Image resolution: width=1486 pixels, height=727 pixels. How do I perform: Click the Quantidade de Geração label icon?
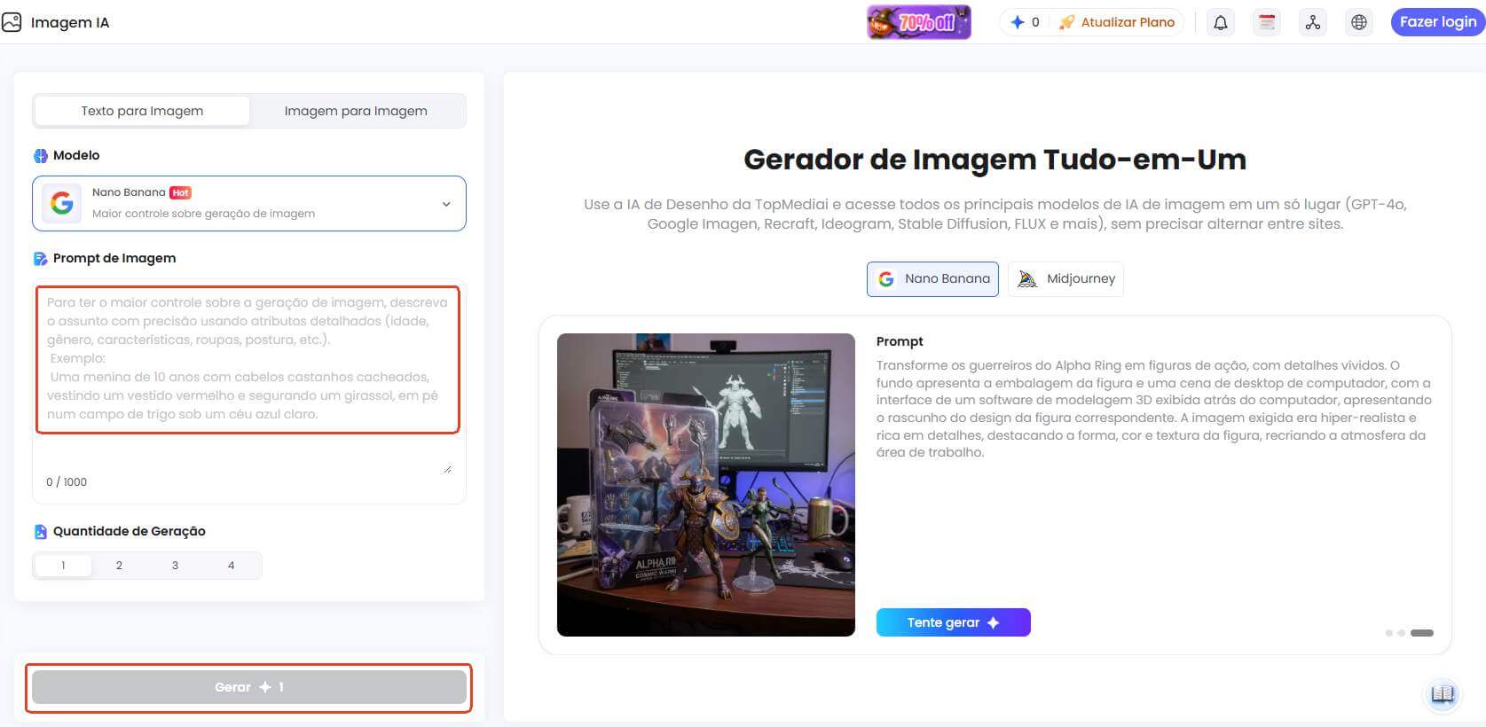tap(40, 532)
